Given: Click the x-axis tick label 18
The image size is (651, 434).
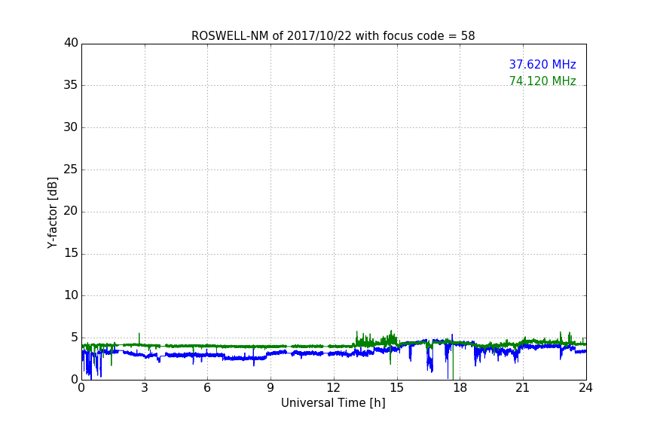Looking at the screenshot, I should [x=460, y=388].
